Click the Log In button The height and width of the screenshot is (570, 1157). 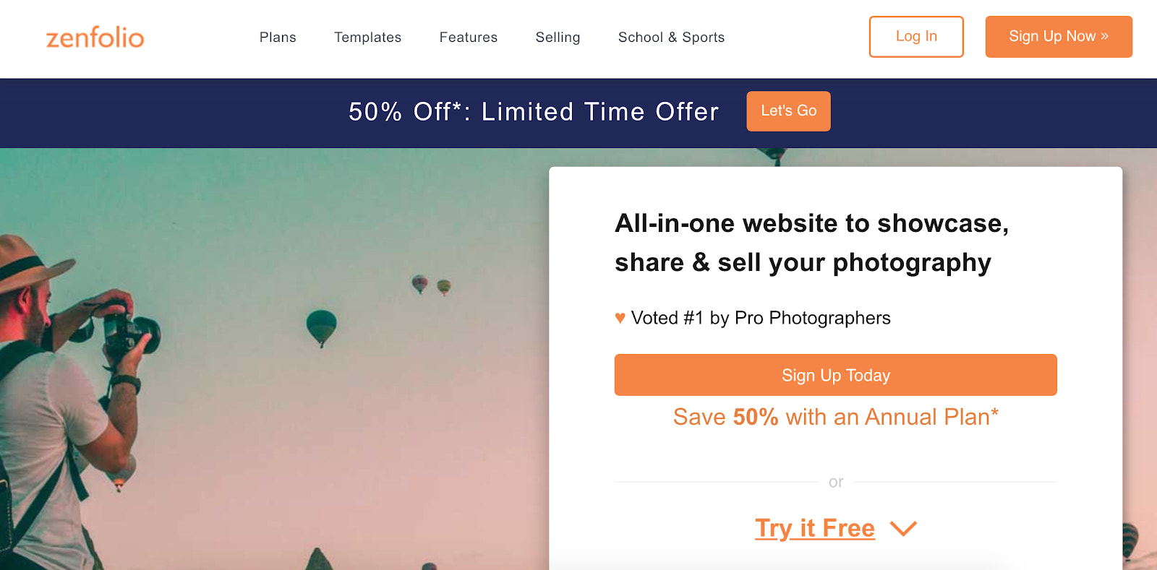(915, 36)
